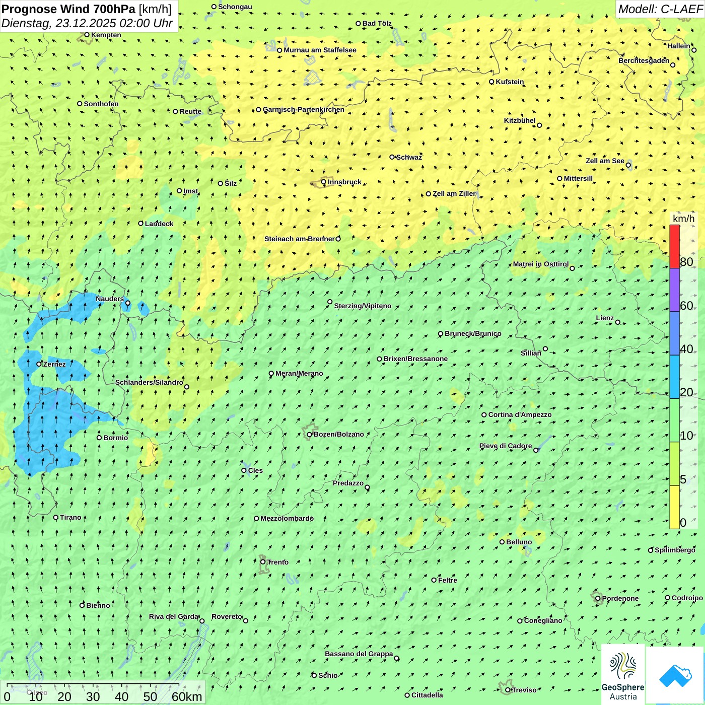Click the yellow 0 km/h legend color
The width and height of the screenshot is (705, 705).
[674, 507]
